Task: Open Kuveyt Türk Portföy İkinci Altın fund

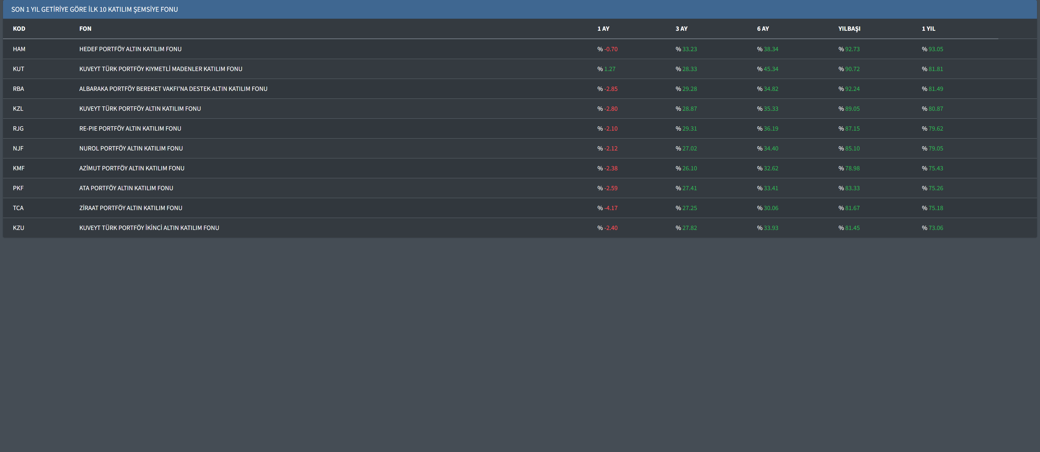Action: pos(149,228)
